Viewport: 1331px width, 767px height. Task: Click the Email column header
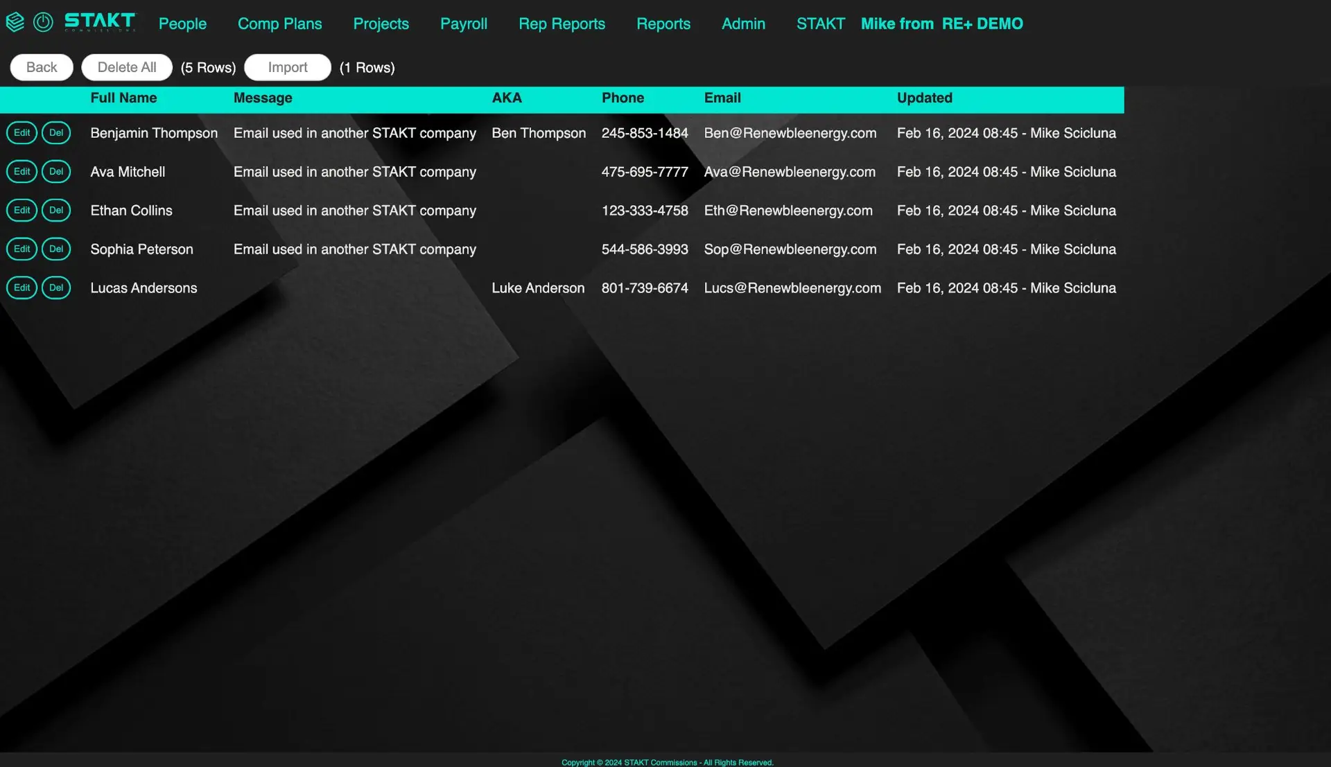(x=722, y=98)
